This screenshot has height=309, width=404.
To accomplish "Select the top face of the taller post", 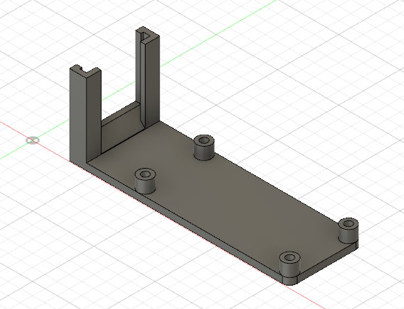I will [148, 34].
